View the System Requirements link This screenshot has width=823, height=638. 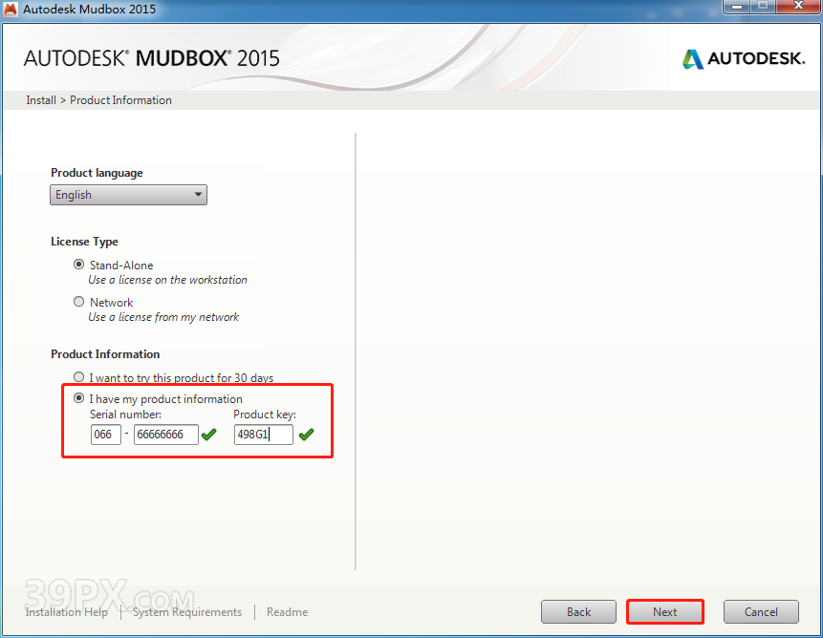click(187, 612)
